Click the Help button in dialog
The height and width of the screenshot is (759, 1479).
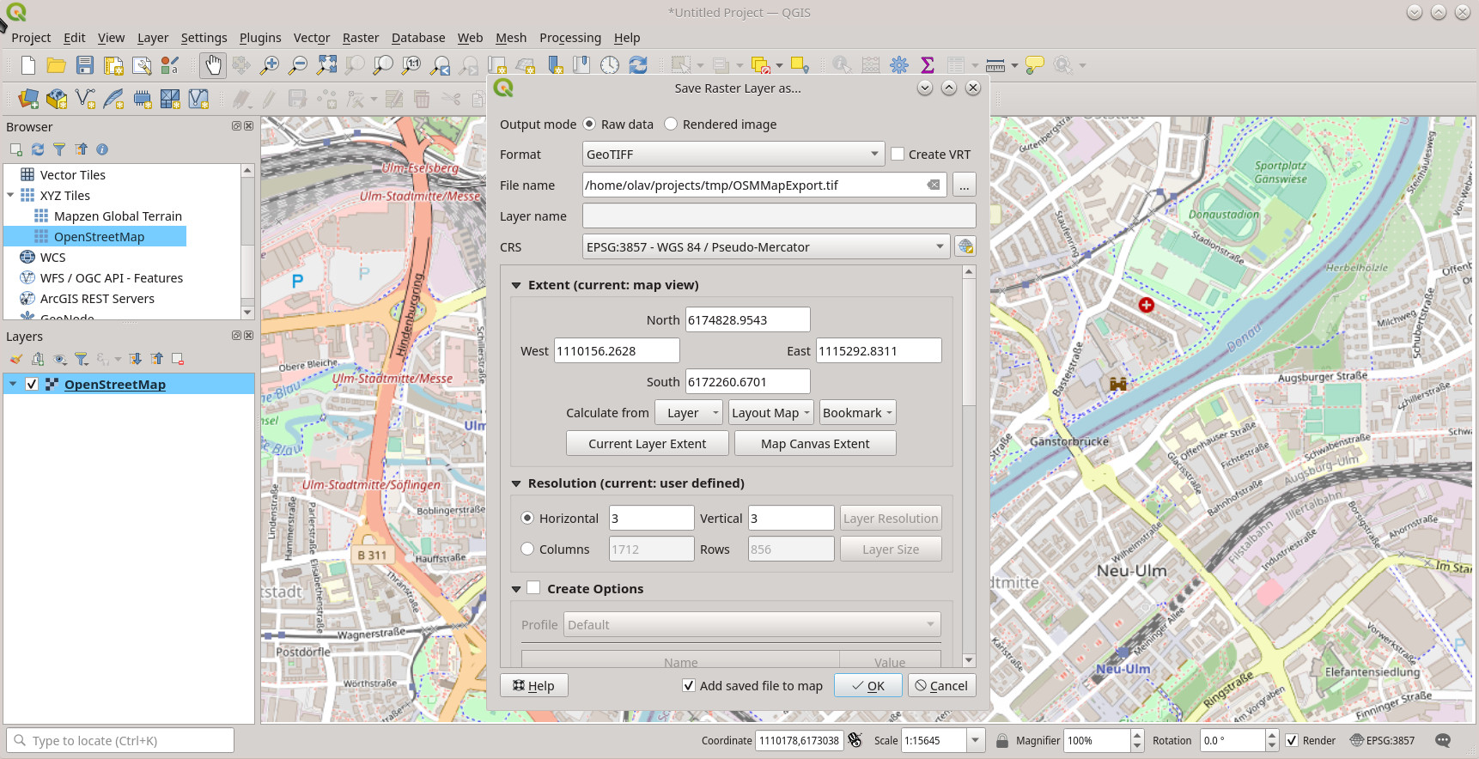pyautogui.click(x=534, y=685)
